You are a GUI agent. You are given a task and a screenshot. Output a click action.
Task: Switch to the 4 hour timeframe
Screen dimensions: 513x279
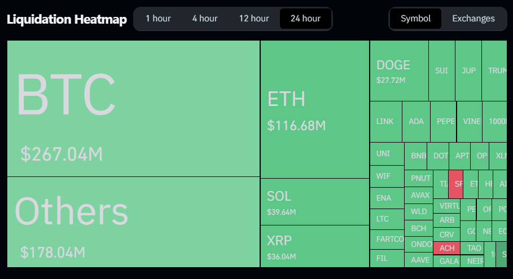coord(205,19)
